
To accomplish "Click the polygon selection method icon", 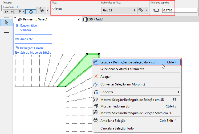I will [7, 12].
